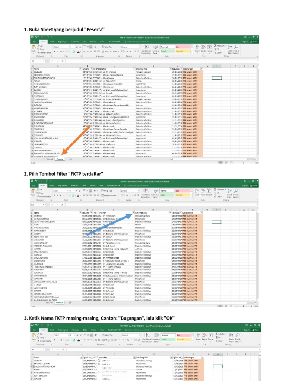Click the formula bar in step 2 screenshot

pyautogui.click(x=162, y=205)
